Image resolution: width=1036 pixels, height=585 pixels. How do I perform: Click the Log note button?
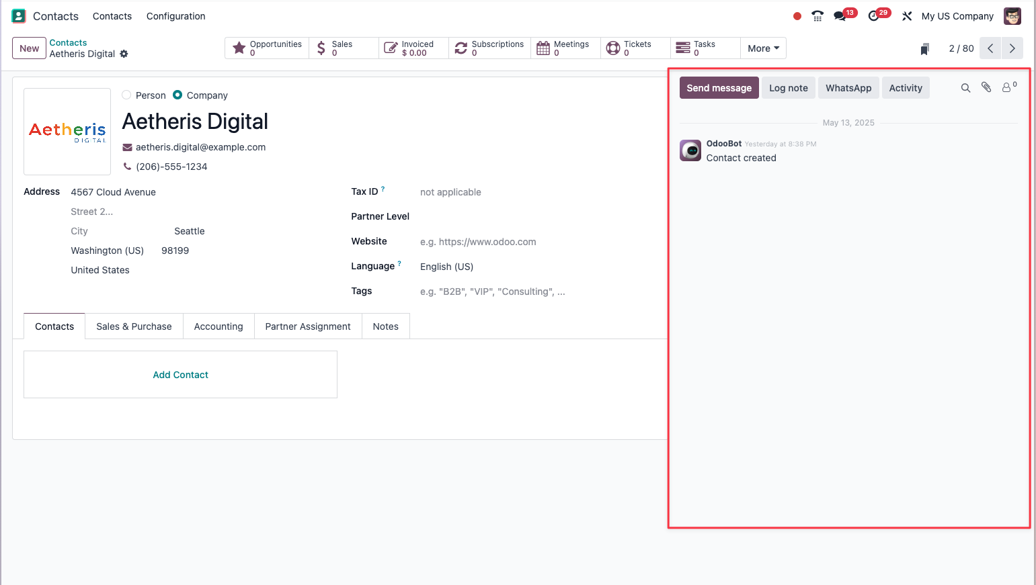[x=789, y=88]
